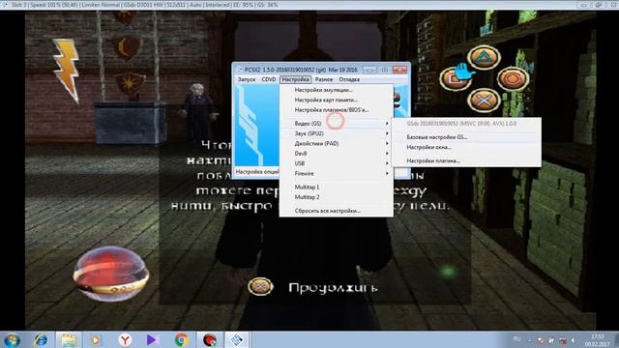Click the circle button icon in game
The height and width of the screenshot is (348, 619).
pos(513,79)
